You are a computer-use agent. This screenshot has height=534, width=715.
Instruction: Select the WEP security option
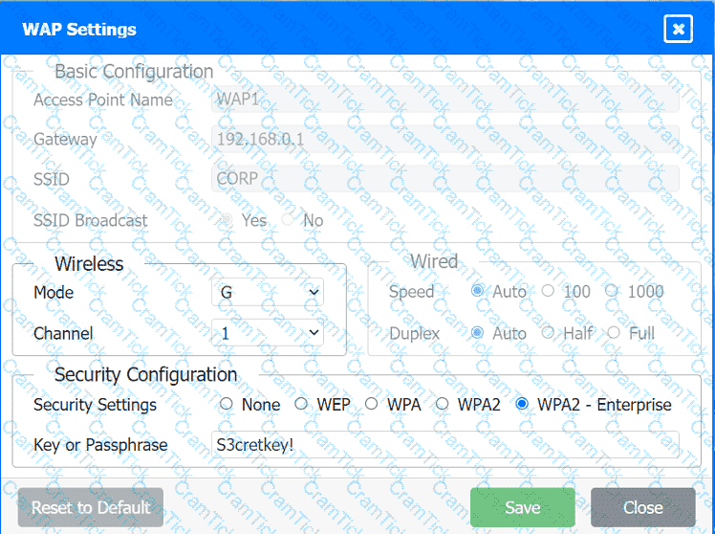[301, 404]
